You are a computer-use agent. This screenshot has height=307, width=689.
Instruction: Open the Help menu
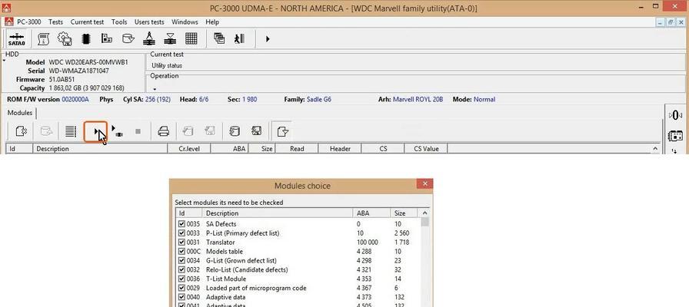click(x=212, y=21)
